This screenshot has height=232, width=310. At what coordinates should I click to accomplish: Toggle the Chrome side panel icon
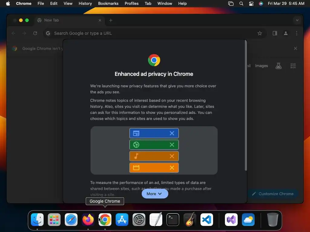pos(275,33)
